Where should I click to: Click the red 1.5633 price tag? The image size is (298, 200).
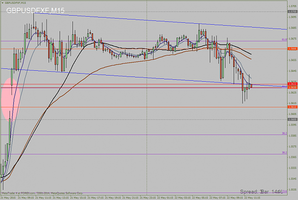(292, 84)
